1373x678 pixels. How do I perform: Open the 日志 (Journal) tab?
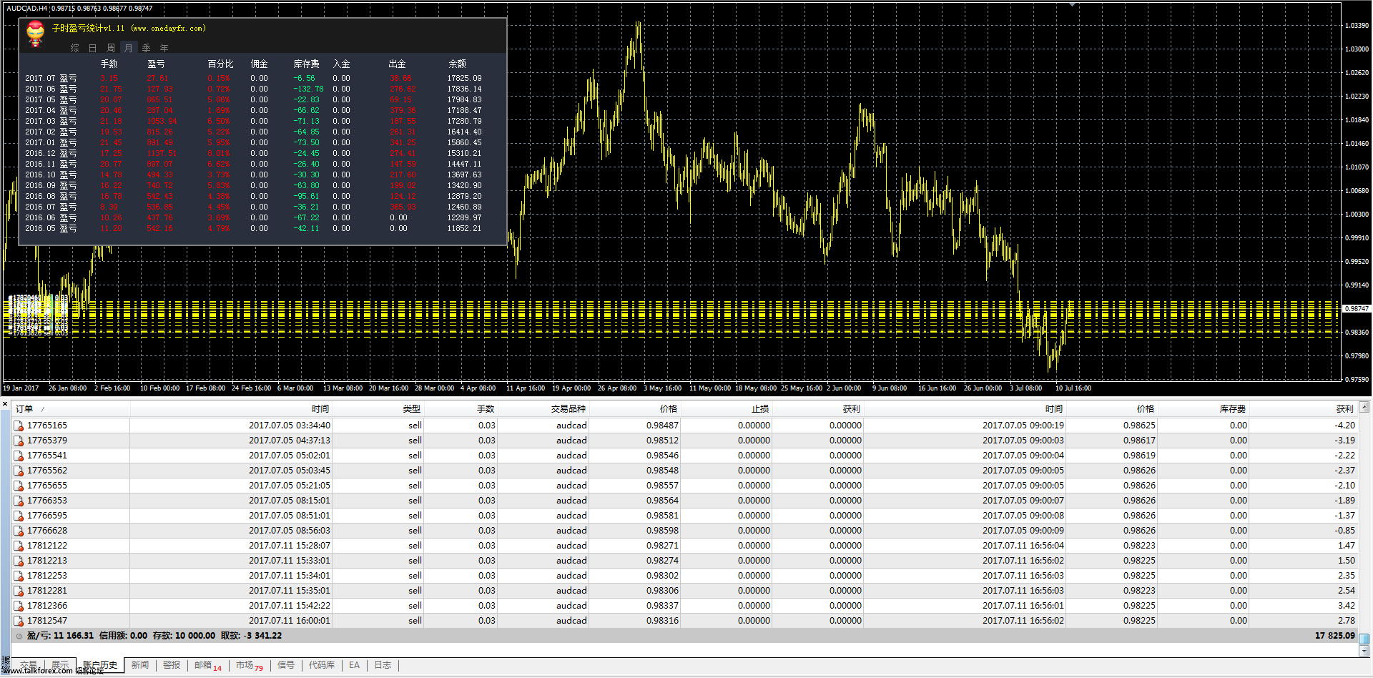383,665
